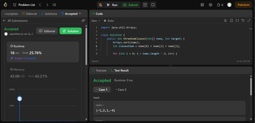Viewport: 255px width, 123px height.
Task: Open the layout grid icon
Action: click(x=202, y=5)
